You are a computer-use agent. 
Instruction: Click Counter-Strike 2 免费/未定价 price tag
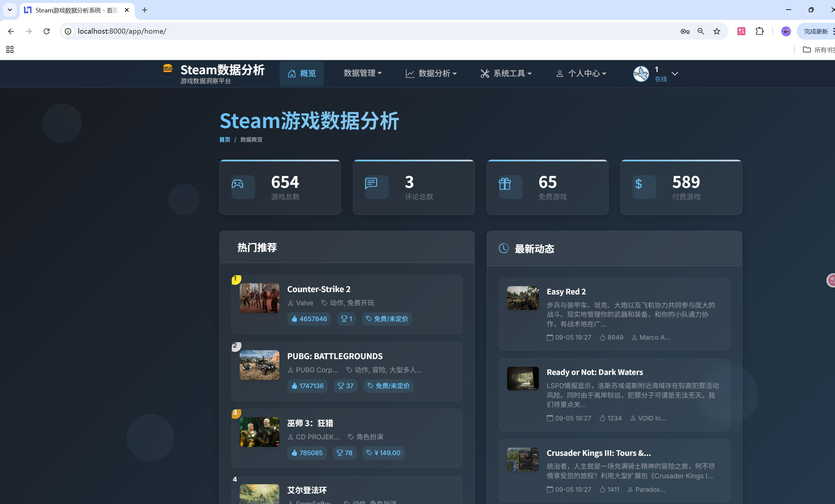[x=387, y=319]
